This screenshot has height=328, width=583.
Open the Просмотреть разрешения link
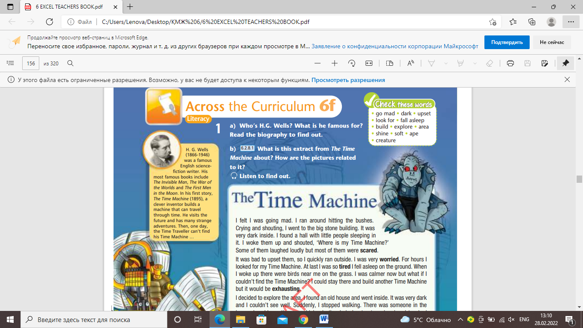pos(348,80)
